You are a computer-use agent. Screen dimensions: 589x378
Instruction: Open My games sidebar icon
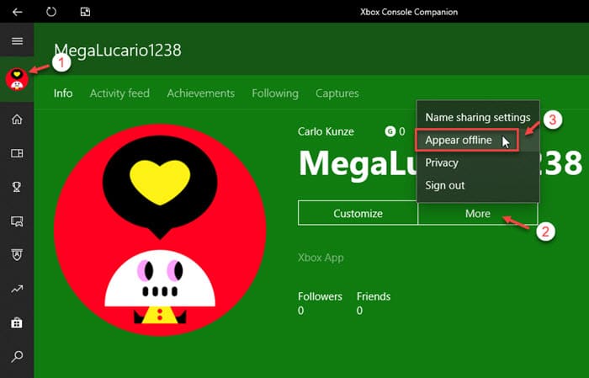(17, 153)
